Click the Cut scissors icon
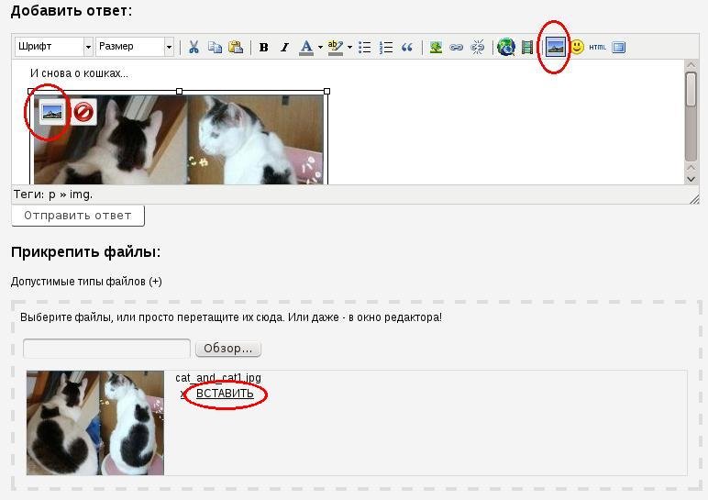This screenshot has width=708, height=500. click(x=194, y=47)
